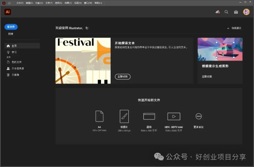Collapse suggestions using 隐藏建议 chevron
Image resolution: width=254 pixels, height=167 pixels.
tap(228, 28)
